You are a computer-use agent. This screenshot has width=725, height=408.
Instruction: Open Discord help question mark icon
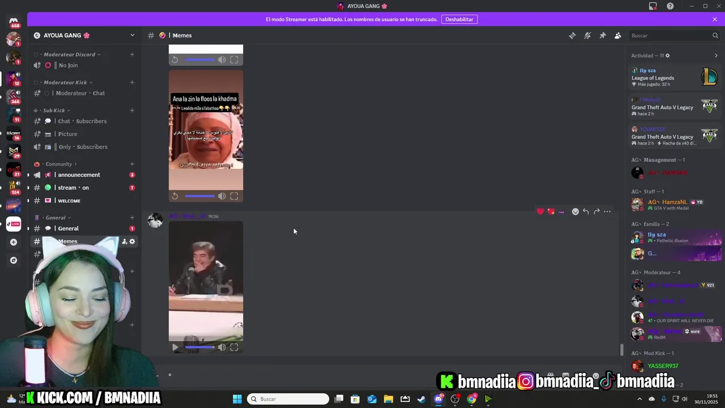670,6
